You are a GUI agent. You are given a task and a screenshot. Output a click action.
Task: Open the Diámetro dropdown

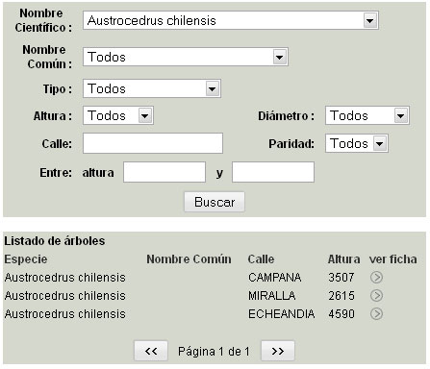(367, 115)
